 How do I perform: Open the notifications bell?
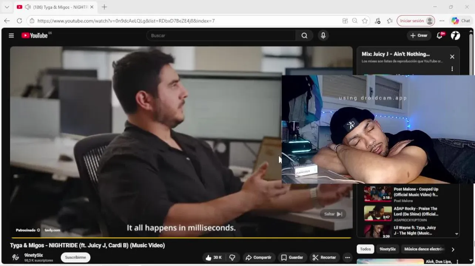[439, 35]
